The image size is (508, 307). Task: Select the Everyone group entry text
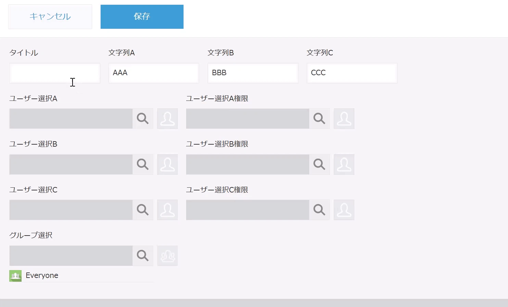(x=42, y=276)
